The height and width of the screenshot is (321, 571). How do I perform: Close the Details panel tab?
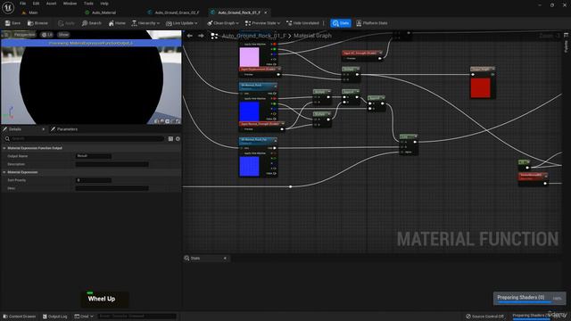click(44, 129)
